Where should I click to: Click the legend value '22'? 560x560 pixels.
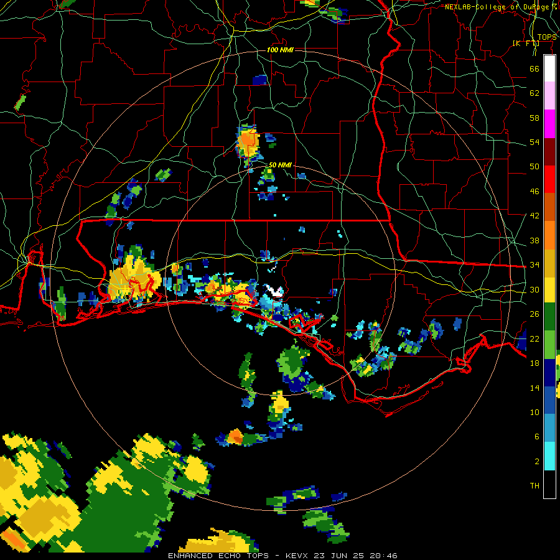[x=534, y=338]
